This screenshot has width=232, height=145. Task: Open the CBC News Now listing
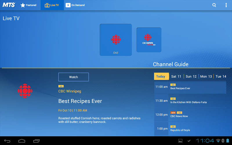pyautogui.click(x=190, y=115)
